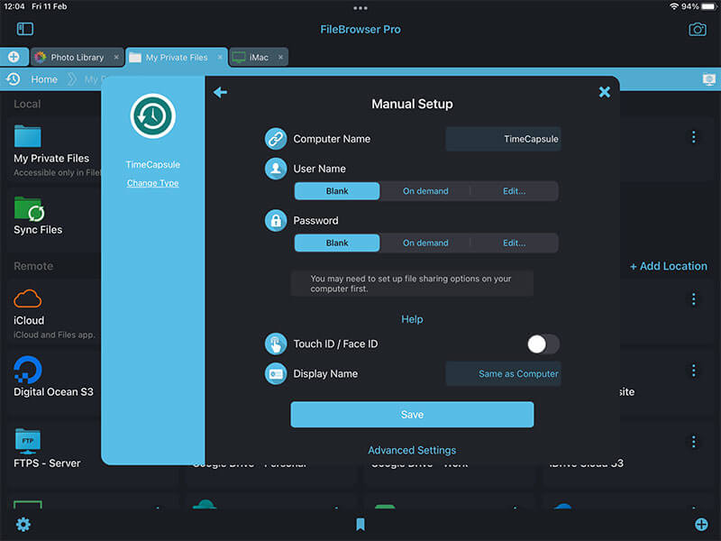Switch to the My Private Files tab

176,57
